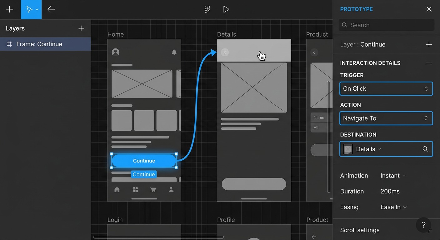Change the Easing Ease In option
This screenshot has height=240, width=440.
tap(393, 207)
